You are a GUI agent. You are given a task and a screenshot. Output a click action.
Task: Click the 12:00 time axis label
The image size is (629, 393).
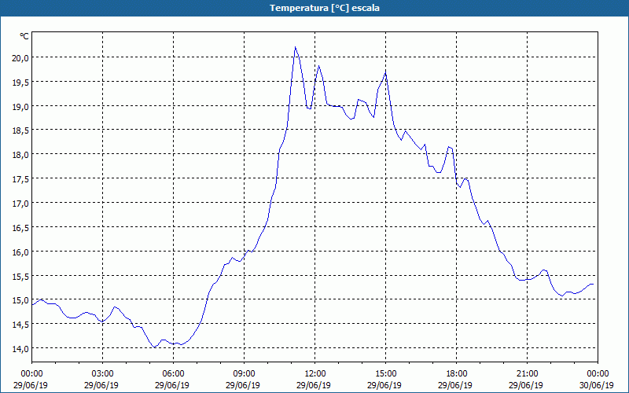(x=315, y=374)
